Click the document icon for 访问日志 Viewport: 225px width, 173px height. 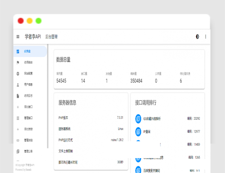(18, 96)
